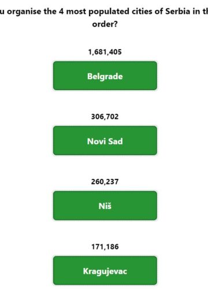The width and height of the screenshot is (208, 291).
Task: Click the 171,186 population label
Action: coord(105,247)
